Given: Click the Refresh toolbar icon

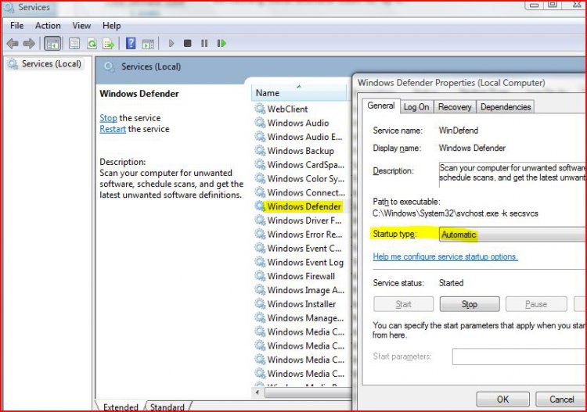Looking at the screenshot, I should coord(92,44).
